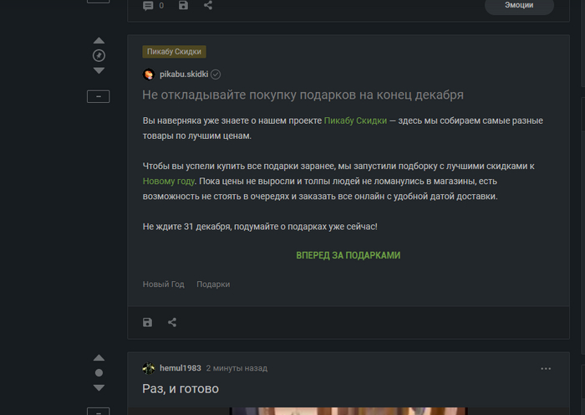Image resolution: width=585 pixels, height=415 pixels.
Task: Open comments on the top post
Action: coord(153,6)
